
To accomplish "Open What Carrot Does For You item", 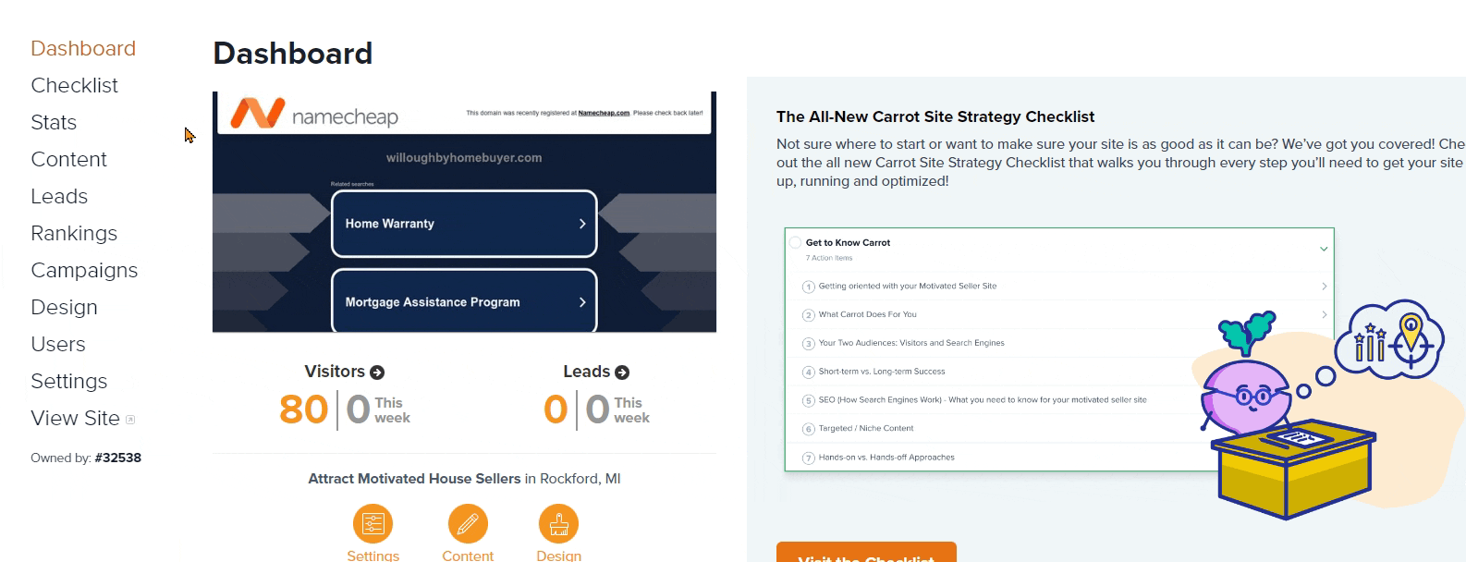I will tap(868, 315).
